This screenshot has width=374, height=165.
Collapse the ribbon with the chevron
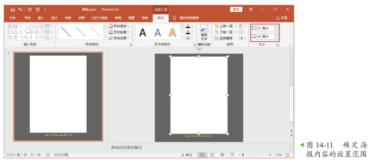(x=290, y=45)
